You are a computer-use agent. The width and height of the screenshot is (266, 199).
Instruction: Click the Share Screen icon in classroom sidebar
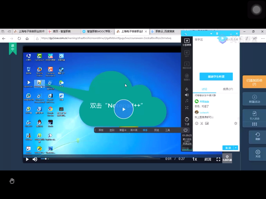(x=187, y=42)
